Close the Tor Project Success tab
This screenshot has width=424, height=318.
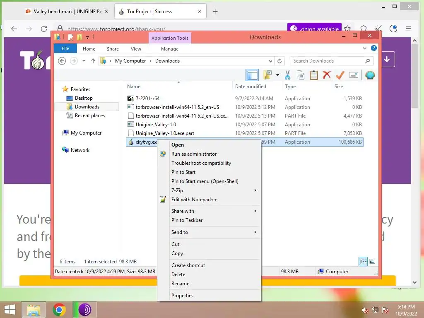click(x=200, y=11)
